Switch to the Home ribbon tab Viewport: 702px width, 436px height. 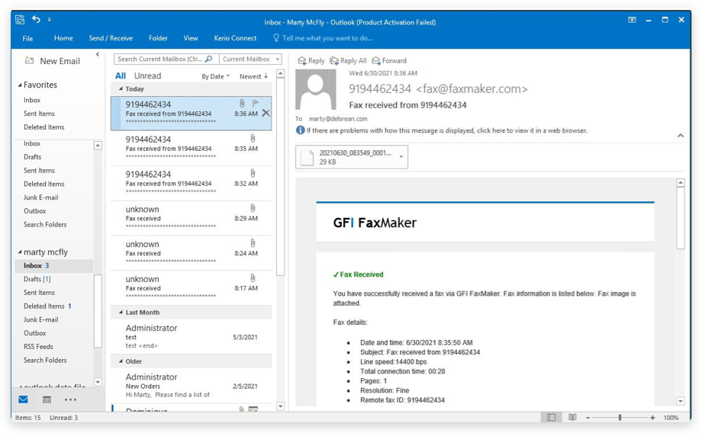(x=63, y=38)
